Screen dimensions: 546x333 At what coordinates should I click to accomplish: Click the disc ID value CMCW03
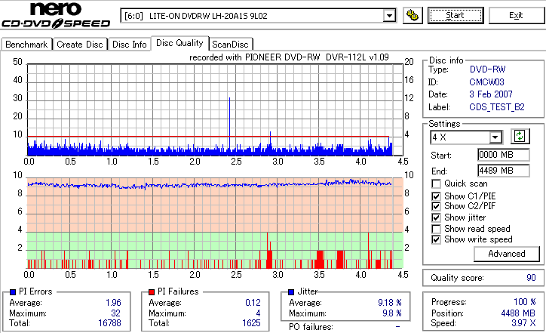pyautogui.click(x=486, y=82)
